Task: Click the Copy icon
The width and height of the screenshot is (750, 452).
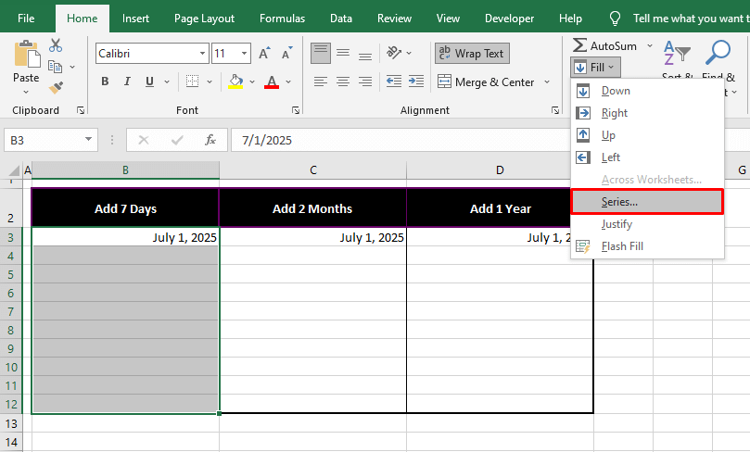Action: pos(55,67)
